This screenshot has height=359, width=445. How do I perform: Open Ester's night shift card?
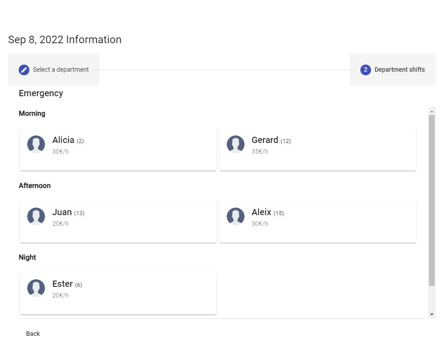pyautogui.click(x=134, y=294)
